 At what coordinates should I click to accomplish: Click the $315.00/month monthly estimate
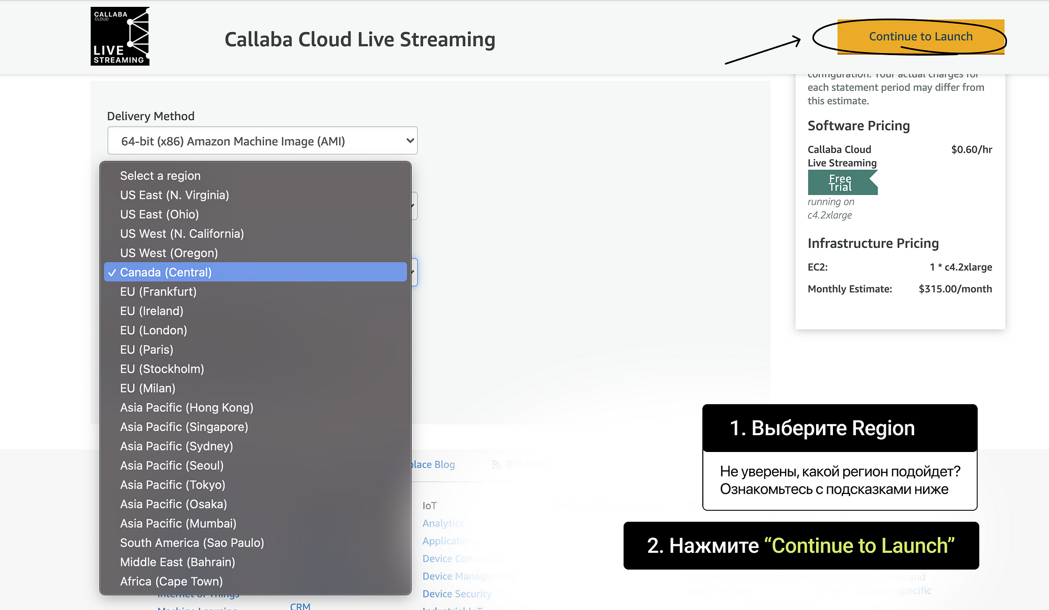pyautogui.click(x=955, y=289)
